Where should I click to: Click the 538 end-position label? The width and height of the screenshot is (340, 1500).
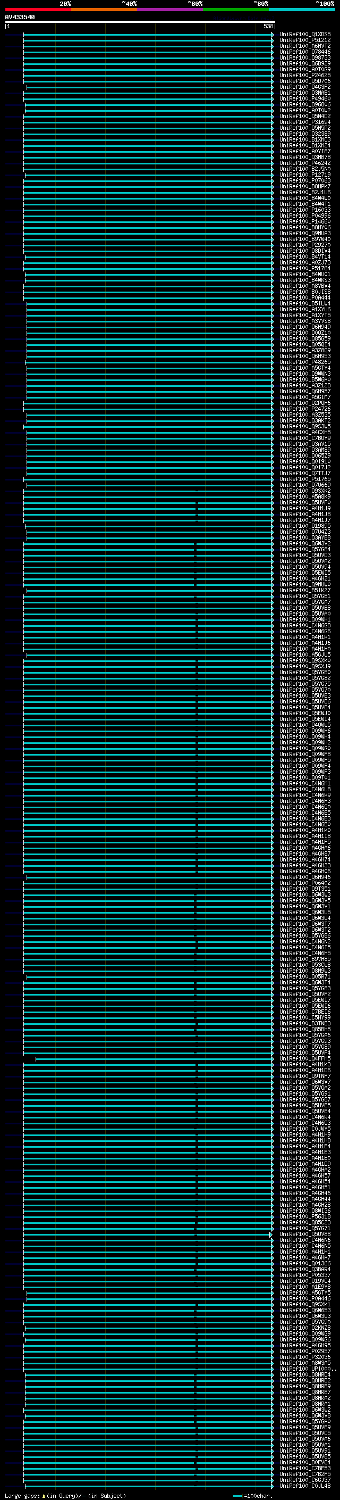coord(268,26)
